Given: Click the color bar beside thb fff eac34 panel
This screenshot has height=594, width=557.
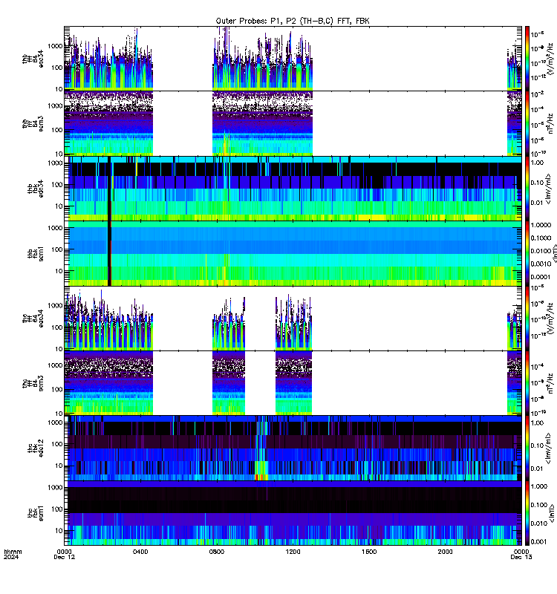Looking at the screenshot, I should (x=527, y=59).
